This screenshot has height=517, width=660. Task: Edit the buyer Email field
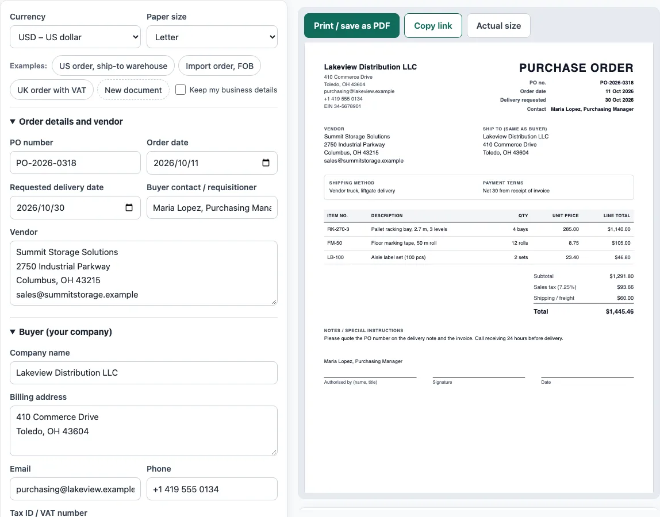coord(75,489)
